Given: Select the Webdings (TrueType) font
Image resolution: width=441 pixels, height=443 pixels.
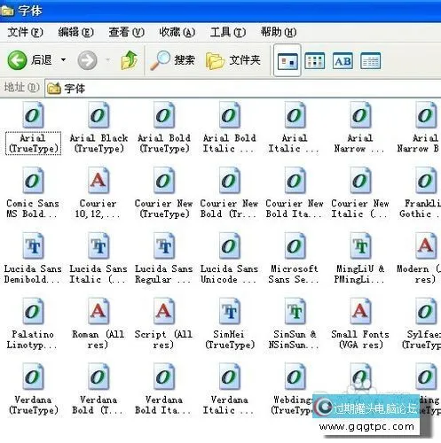Looking at the screenshot, I should [x=295, y=377].
